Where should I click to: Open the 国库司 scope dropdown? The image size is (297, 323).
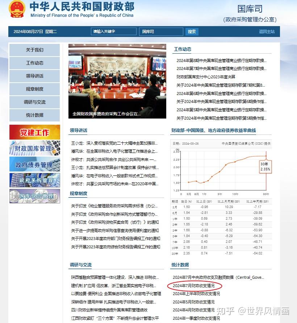click(161, 32)
